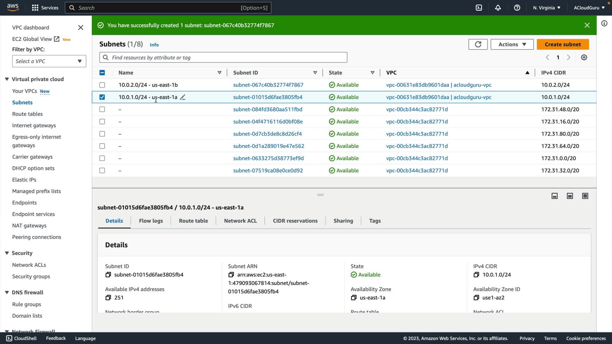This screenshot has height=344, width=612.
Task: Check the 10.0.2.0/24 - us-east-1b subnet row
Action: [x=102, y=85]
